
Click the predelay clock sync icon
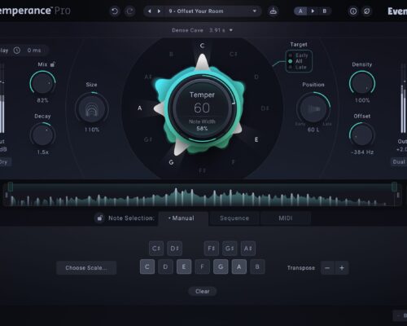(17, 51)
